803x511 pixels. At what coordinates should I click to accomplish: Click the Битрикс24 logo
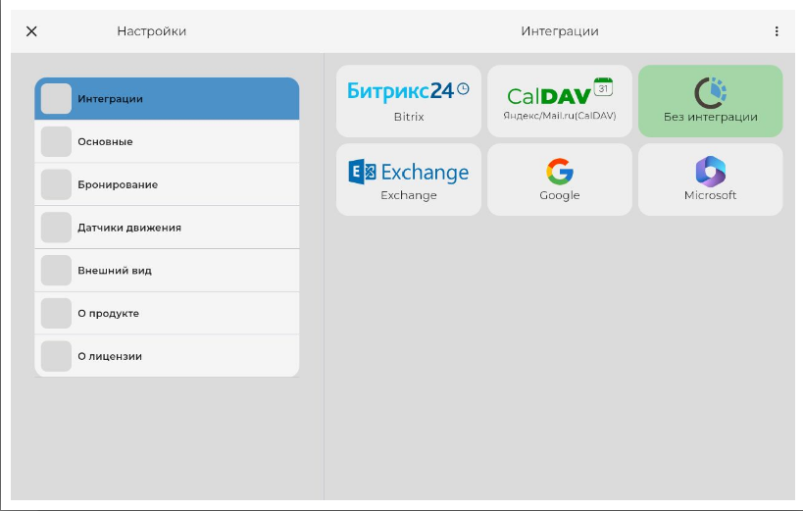pyautogui.click(x=408, y=90)
